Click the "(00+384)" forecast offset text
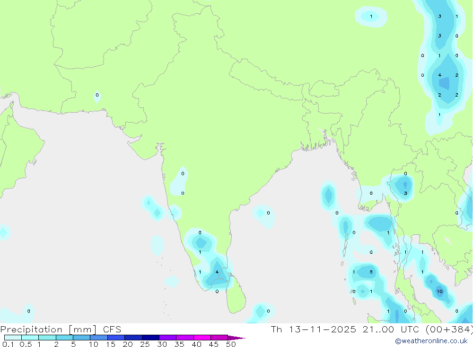 point(449,329)
